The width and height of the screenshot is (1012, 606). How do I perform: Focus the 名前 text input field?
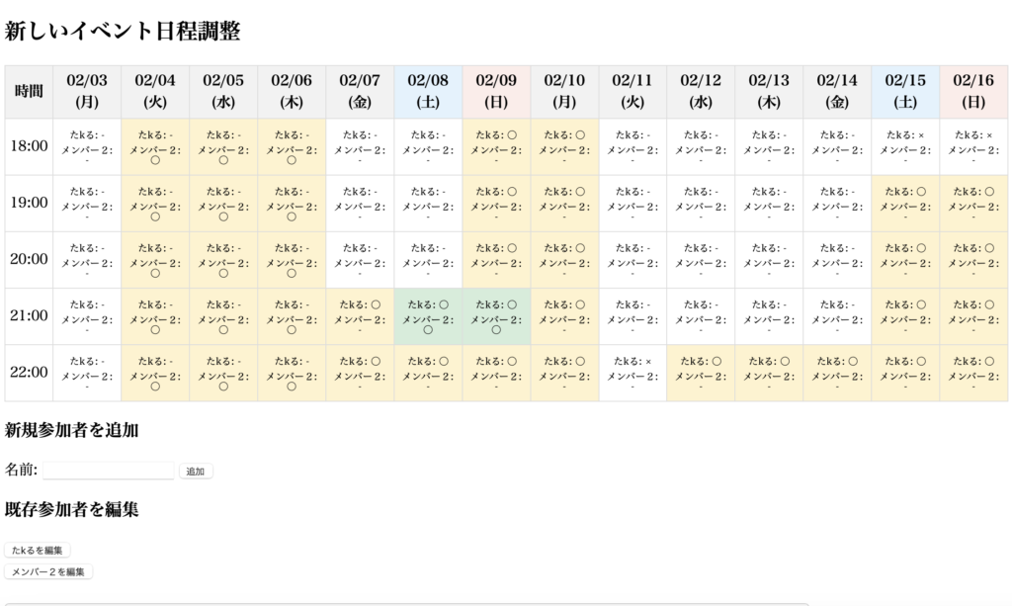(x=109, y=471)
